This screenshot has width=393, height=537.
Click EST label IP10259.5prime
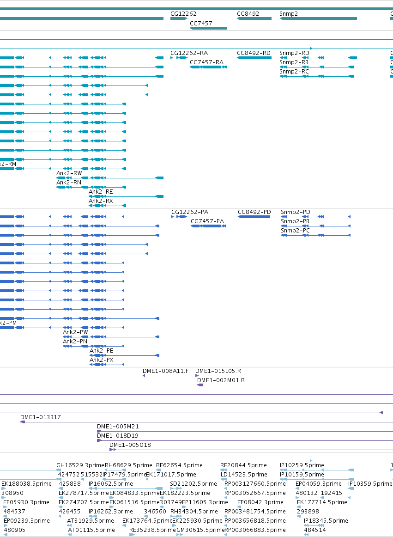pos(302,465)
